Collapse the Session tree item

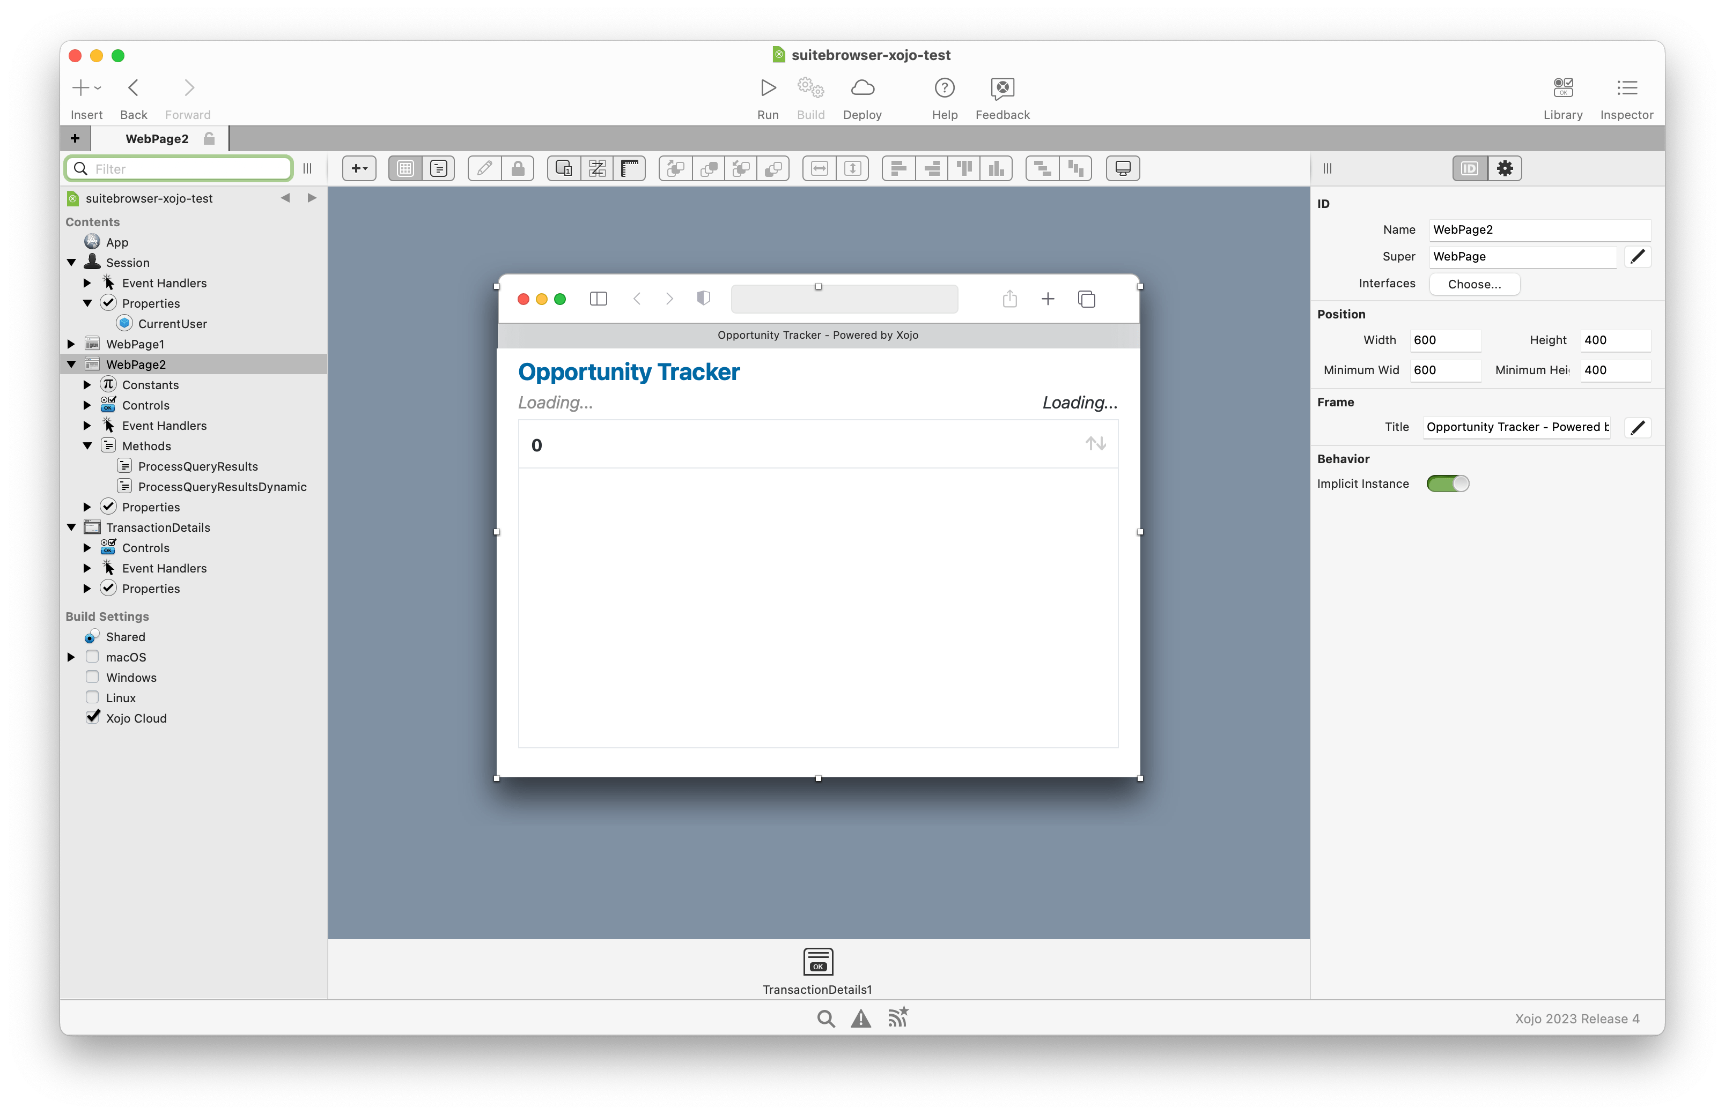point(72,262)
